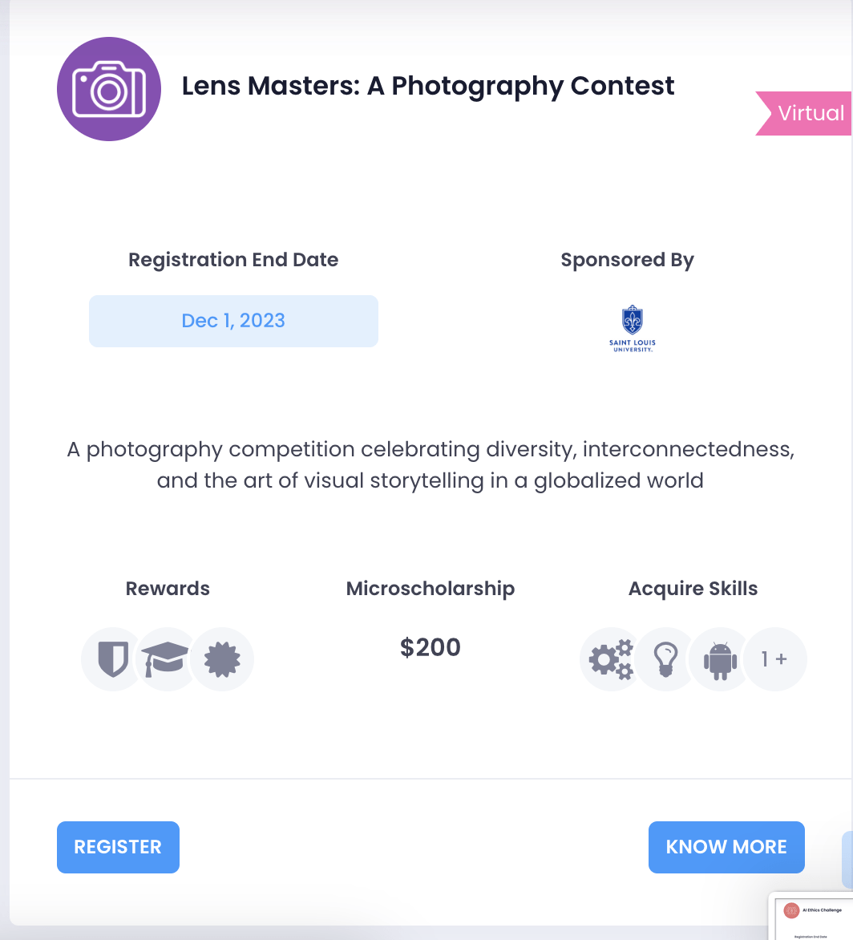Click the Dec 1, 2023 date pill
853x940 pixels.
click(233, 321)
